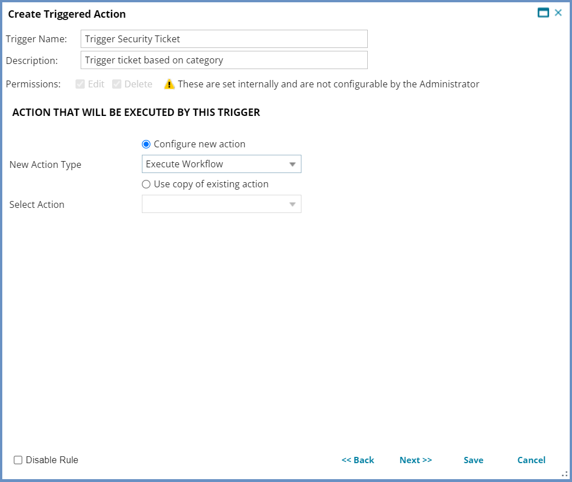Click the Description input field

pyautogui.click(x=224, y=60)
